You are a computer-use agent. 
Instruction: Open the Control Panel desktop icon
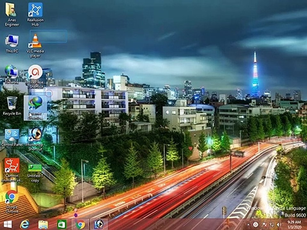tap(12, 138)
